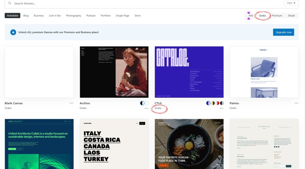Open the Anbefalet category tab
The height and width of the screenshot is (169, 305).
pyautogui.click(x=13, y=15)
